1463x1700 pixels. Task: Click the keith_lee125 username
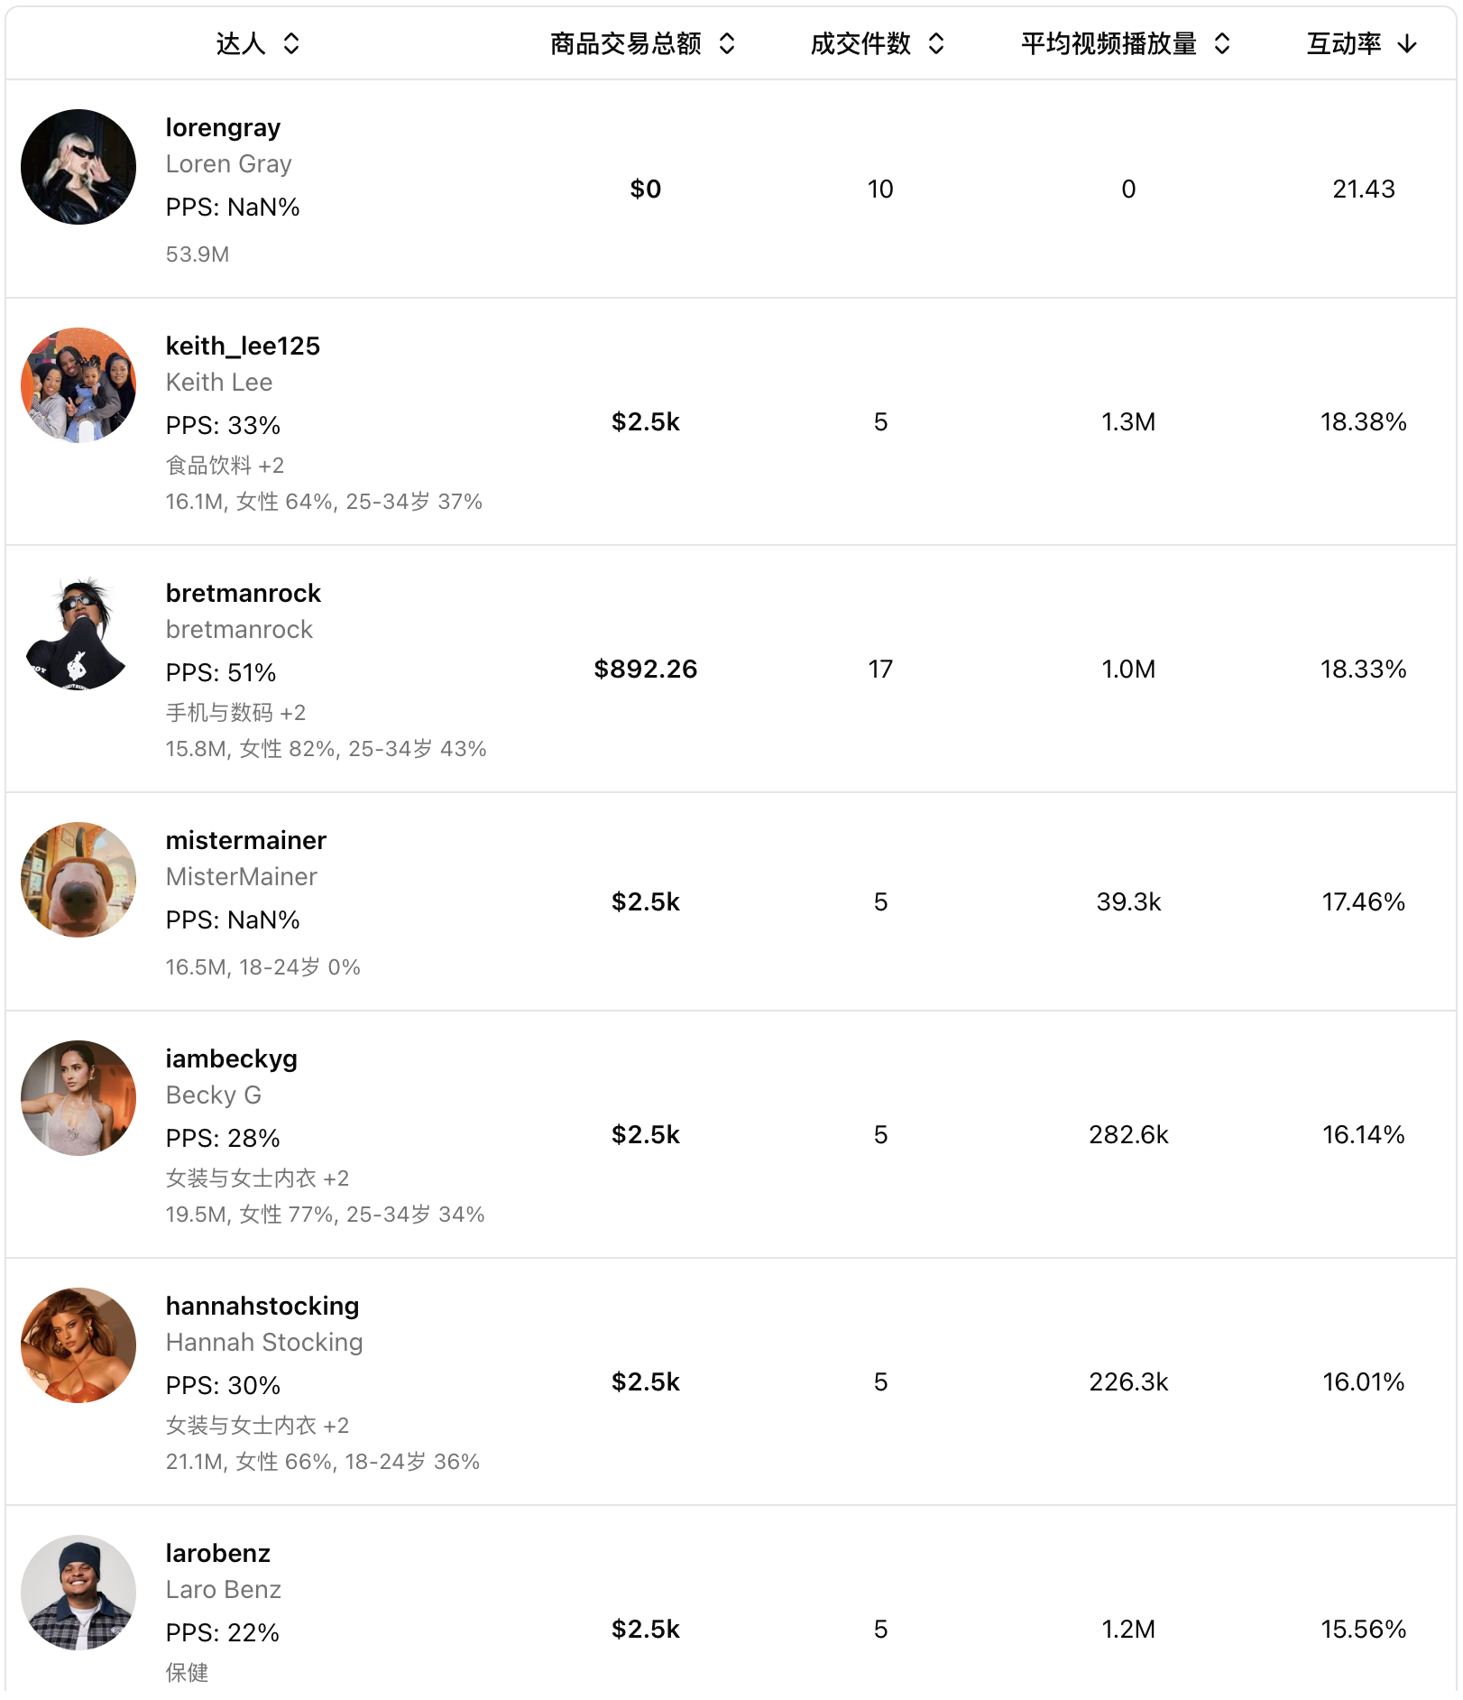(243, 346)
